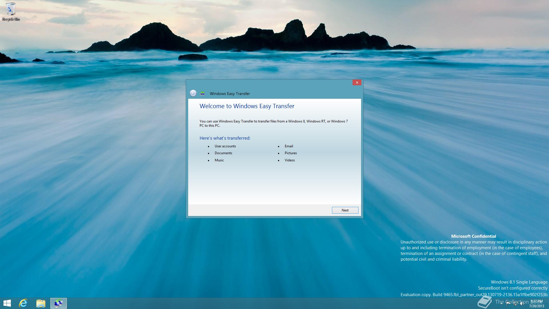Screen dimensions: 549x309
Task: Close the Windows Easy Transfer dialog
Action: point(357,82)
